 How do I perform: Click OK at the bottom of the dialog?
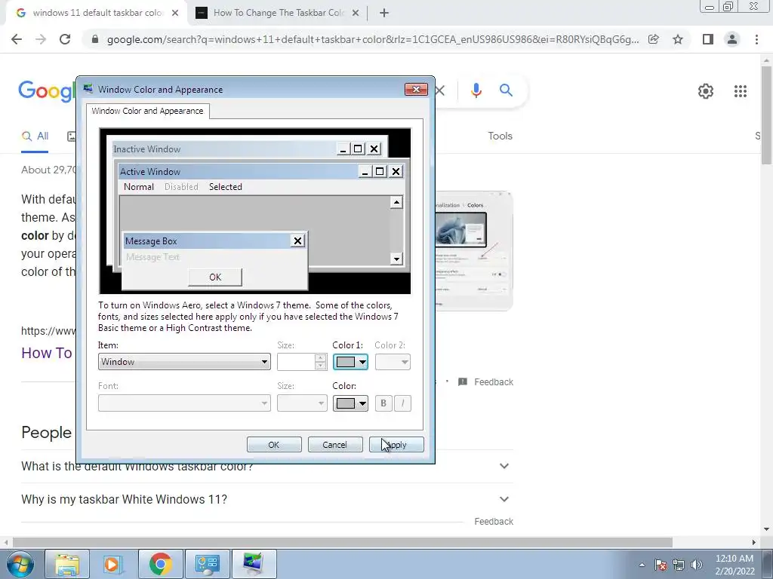[x=274, y=445]
